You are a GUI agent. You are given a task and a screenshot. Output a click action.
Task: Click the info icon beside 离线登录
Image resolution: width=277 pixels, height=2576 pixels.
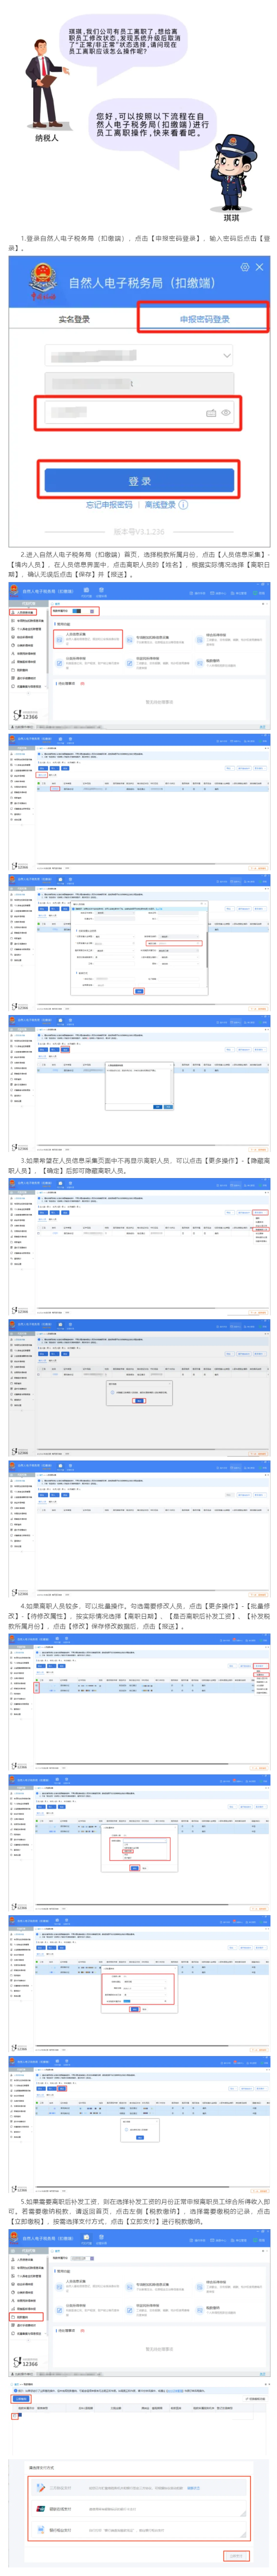[x=182, y=505]
